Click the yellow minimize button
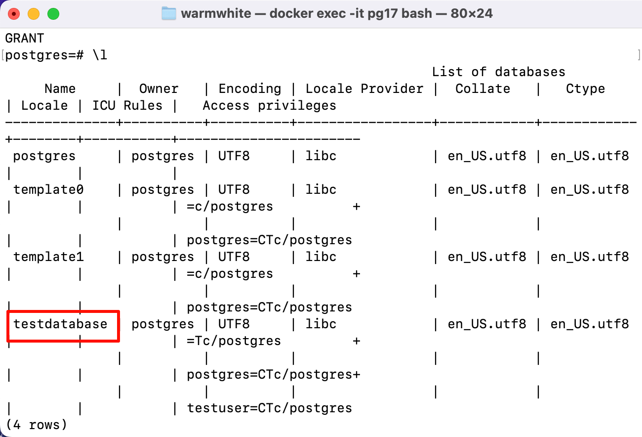 point(33,14)
